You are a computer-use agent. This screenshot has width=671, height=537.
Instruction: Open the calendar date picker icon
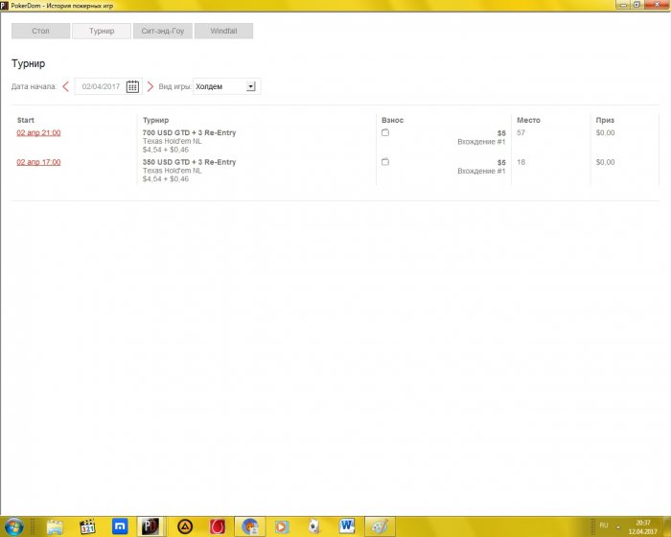pyautogui.click(x=133, y=86)
